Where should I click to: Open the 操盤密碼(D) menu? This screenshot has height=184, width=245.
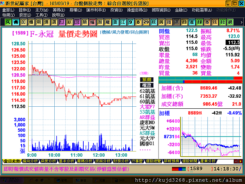tap(137, 10)
